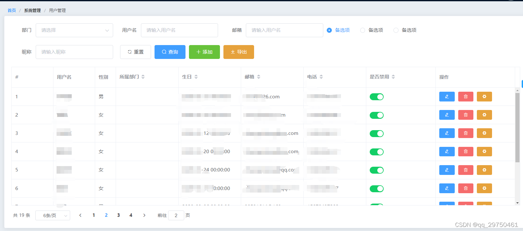This screenshot has width=523, height=231.
Task: Toggle the 是否禁用 switch in row 5
Action: (377, 170)
